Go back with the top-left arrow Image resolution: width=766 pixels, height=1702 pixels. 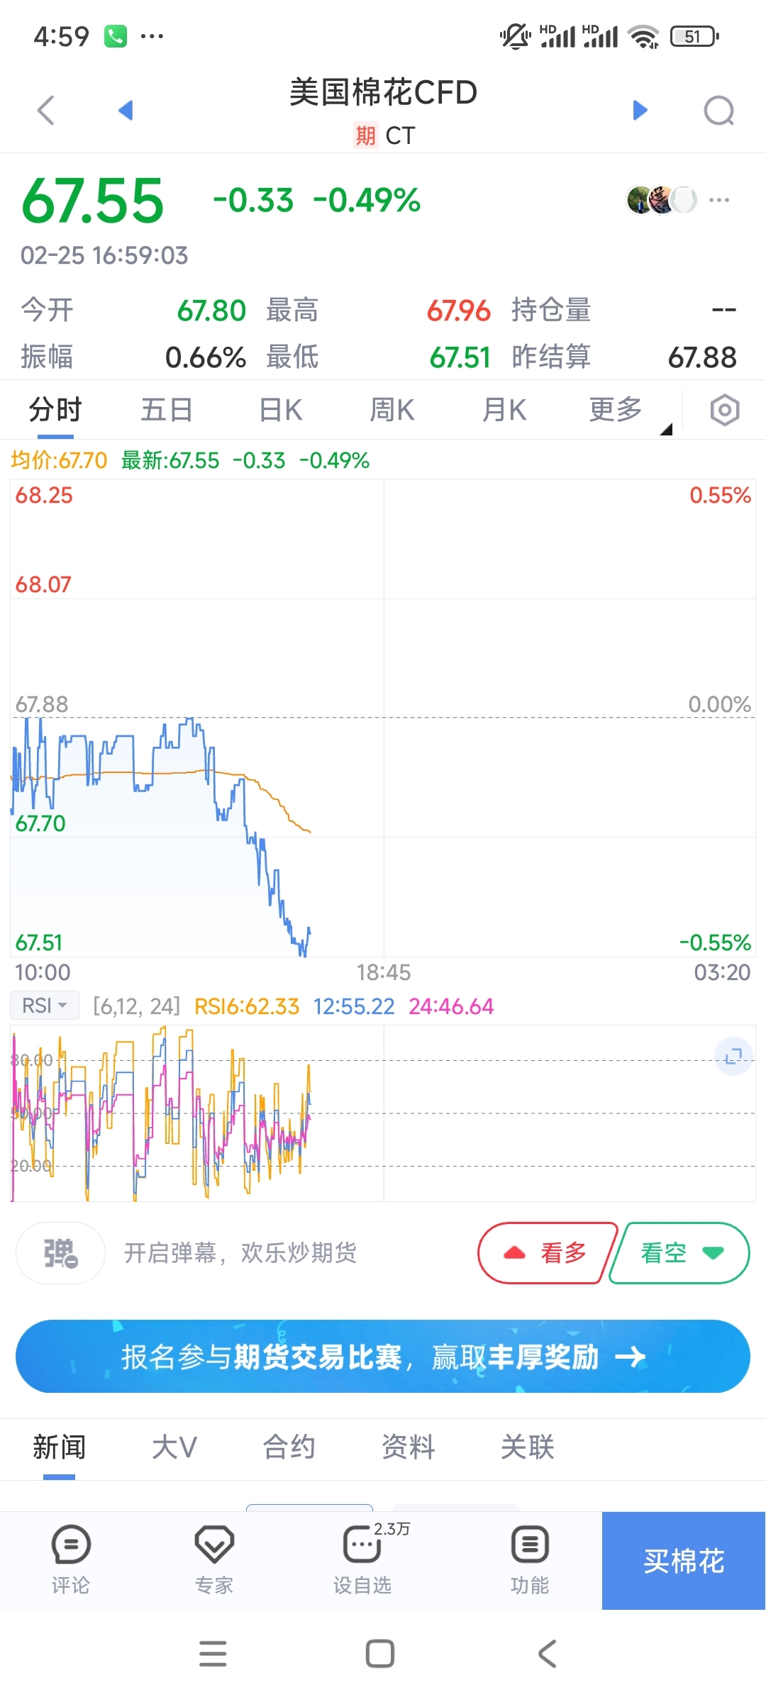(x=46, y=111)
